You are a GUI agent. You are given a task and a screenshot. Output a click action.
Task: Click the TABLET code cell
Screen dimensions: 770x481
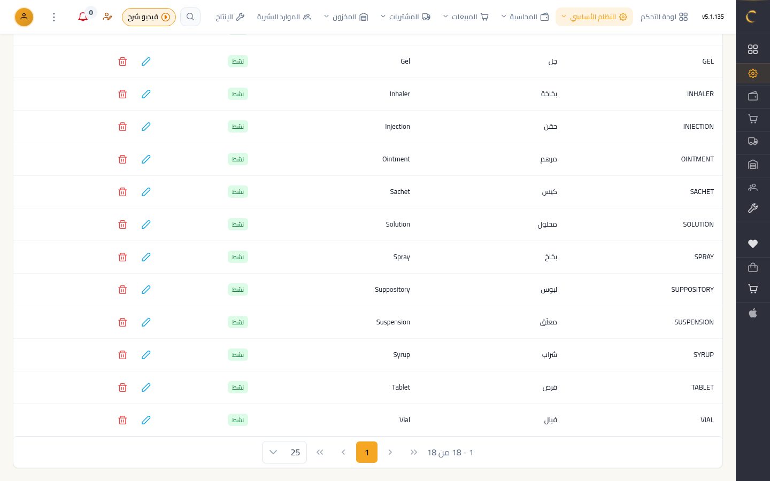[703, 387]
